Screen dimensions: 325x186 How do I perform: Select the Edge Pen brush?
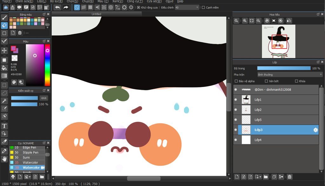click(27, 147)
